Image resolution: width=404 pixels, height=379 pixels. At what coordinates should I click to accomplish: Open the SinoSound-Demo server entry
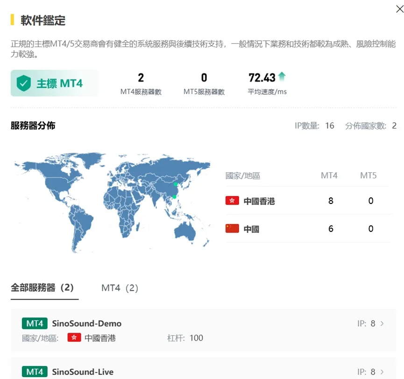[x=203, y=330]
